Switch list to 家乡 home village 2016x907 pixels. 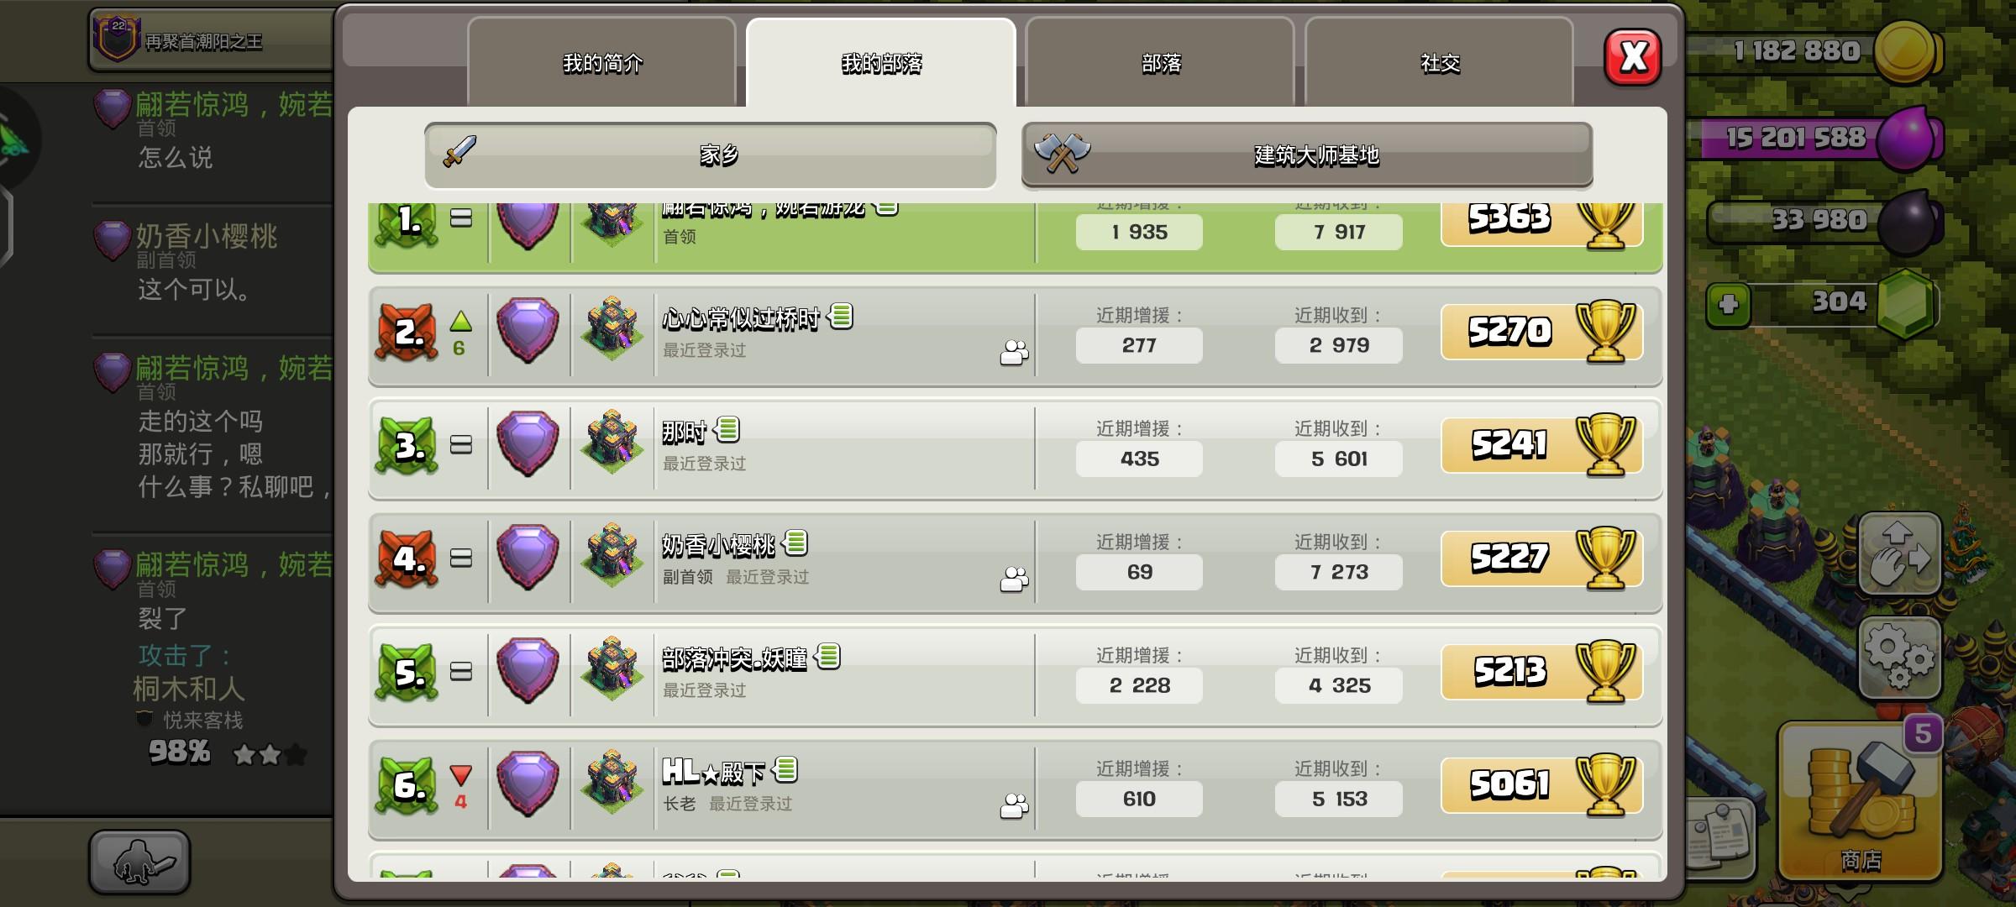point(711,155)
